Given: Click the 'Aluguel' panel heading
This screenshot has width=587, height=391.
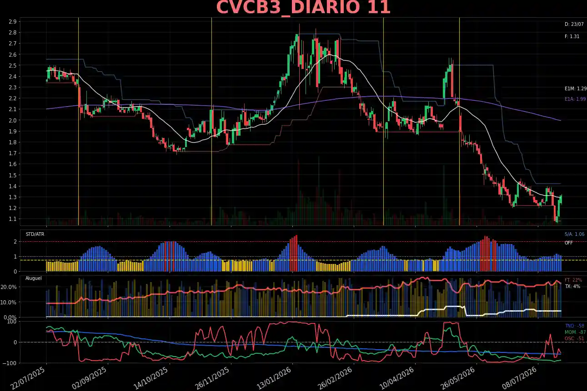Looking at the screenshot, I should 34,278.
